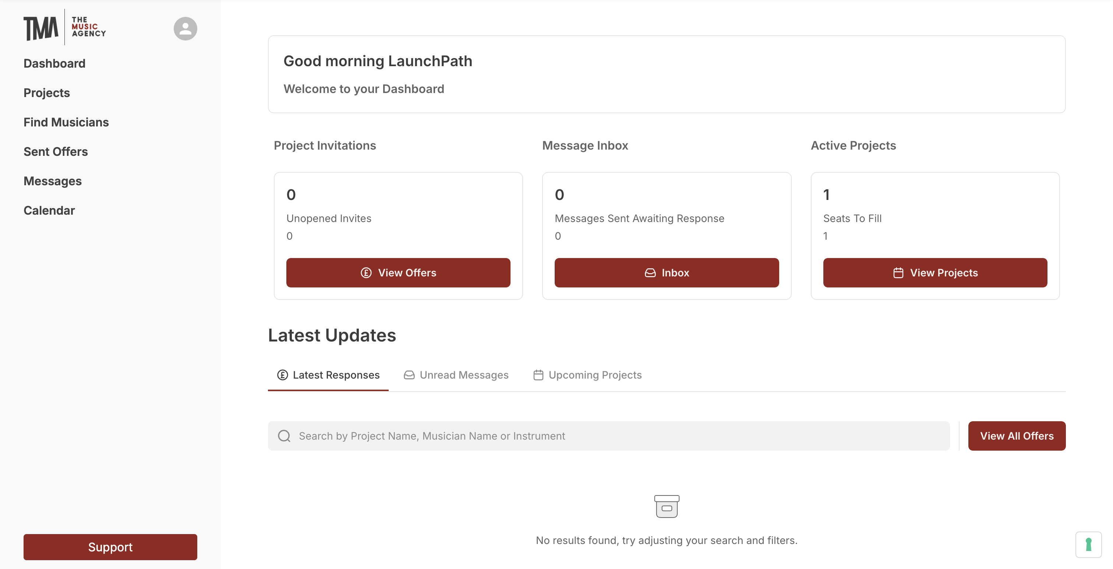Click the View Projects button

click(934, 273)
